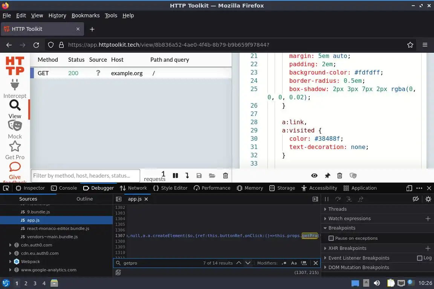This screenshot has height=289, width=434.
Task: Toggle regex search modifier
Action: click(284, 263)
